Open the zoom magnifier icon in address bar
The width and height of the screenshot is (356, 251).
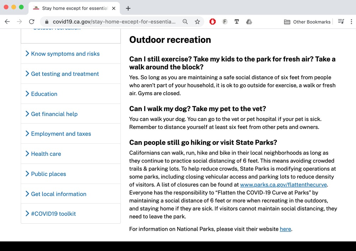pos(185,22)
